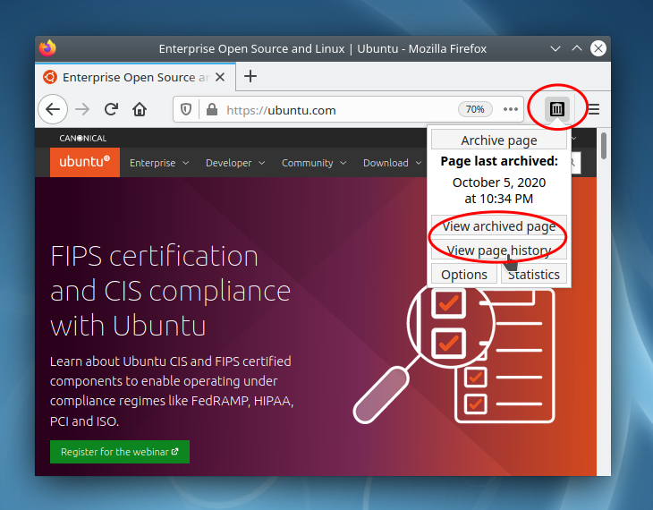Expand the Enterprise navigation menu
This screenshot has width=653, height=510.
tap(159, 163)
